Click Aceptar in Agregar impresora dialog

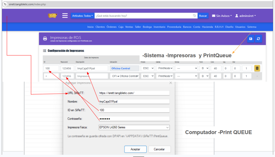coord(135,149)
